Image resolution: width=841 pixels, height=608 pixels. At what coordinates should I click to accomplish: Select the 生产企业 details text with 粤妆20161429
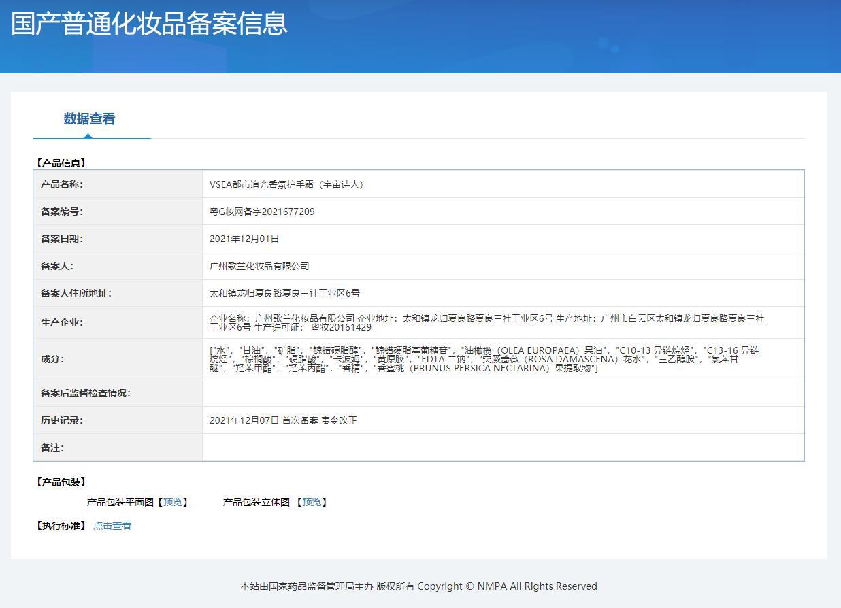click(487, 322)
